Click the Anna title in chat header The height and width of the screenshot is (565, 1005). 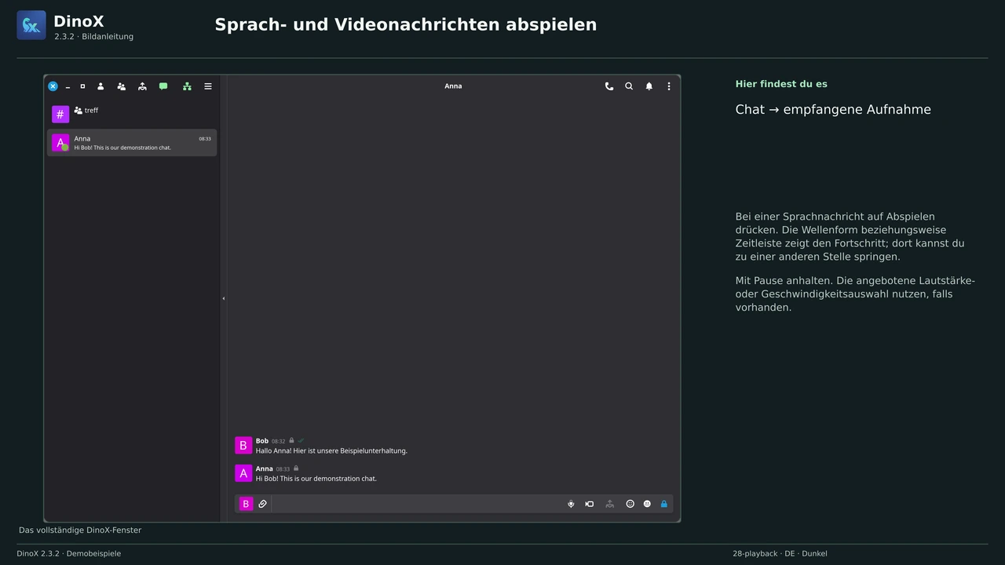tap(453, 86)
